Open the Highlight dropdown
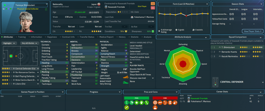The image size is (265, 111). point(10,43)
